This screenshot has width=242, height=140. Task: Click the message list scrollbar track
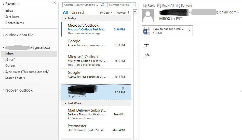pos(135,76)
